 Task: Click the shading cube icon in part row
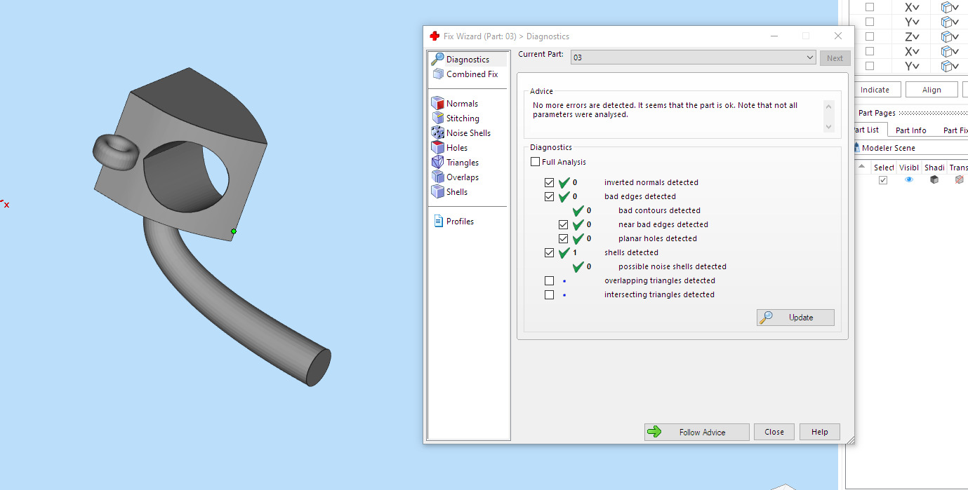tap(934, 180)
